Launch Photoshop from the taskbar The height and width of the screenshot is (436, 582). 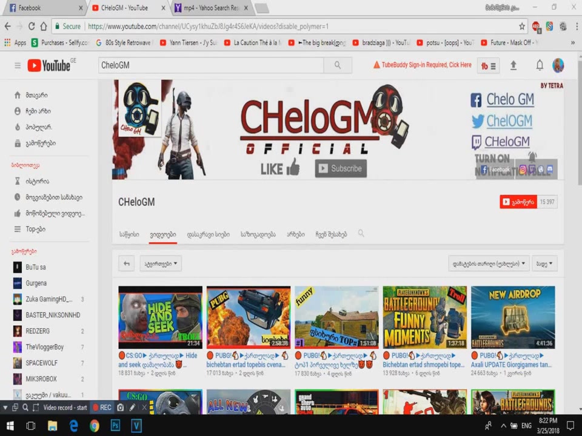coord(115,426)
